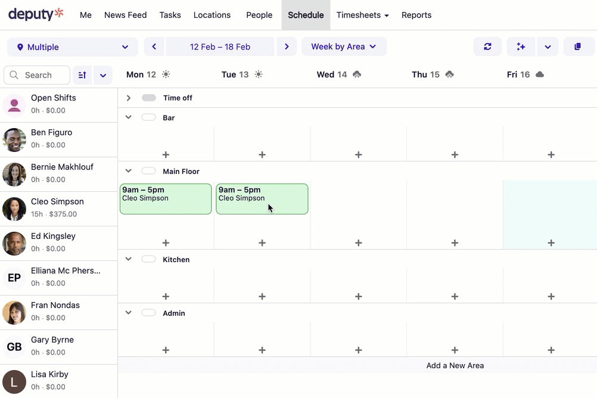Screen dimensions: 597x398
Task: Add Kitchen shift on Tuesday plus
Action: click(262, 296)
